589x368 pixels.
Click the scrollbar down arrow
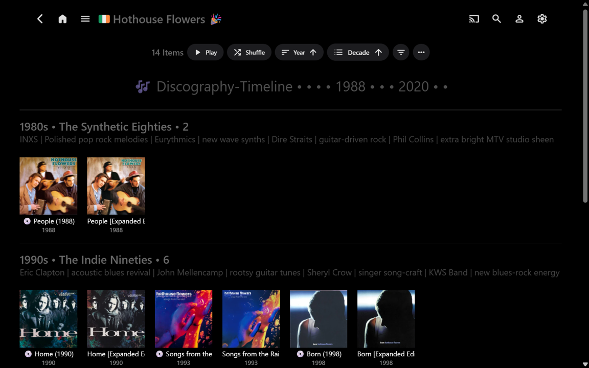point(585,364)
